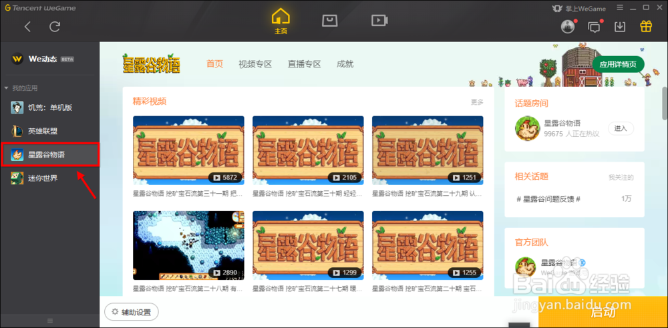Click the 饥荒 game icon
Image resolution: width=668 pixels, height=328 pixels.
click(x=17, y=108)
